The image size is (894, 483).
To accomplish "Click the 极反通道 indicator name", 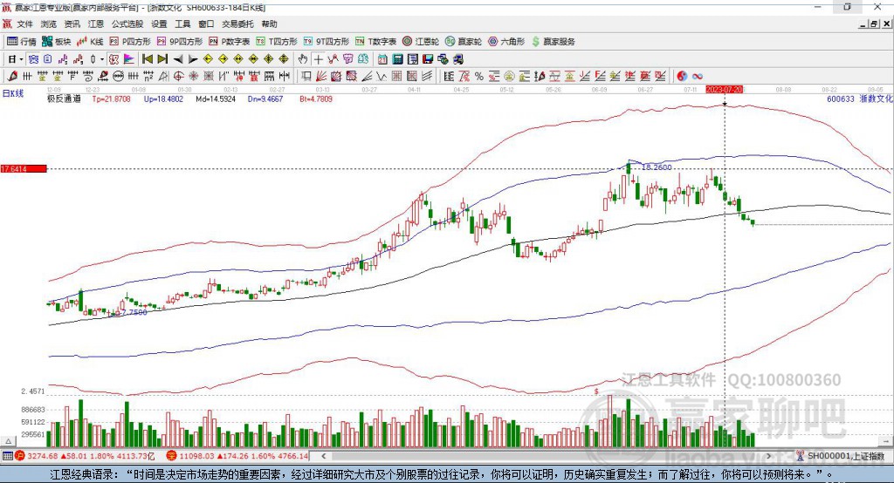I will click(64, 99).
